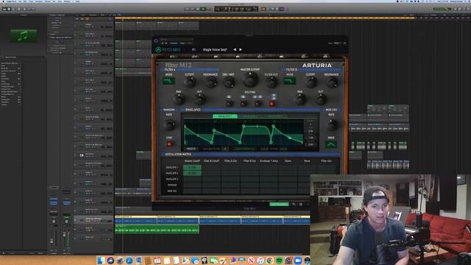Viewport: 471px width, 265px height.
Task: Click the Master Cutoff knob
Action: [x=250, y=79]
